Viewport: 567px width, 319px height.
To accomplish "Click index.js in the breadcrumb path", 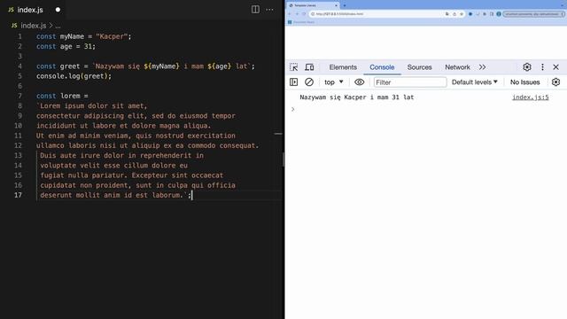I will (x=34, y=26).
